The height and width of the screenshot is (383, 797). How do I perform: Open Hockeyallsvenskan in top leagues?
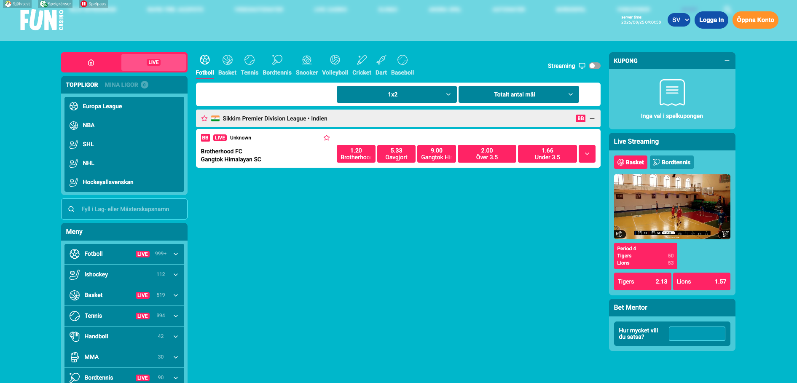click(124, 182)
